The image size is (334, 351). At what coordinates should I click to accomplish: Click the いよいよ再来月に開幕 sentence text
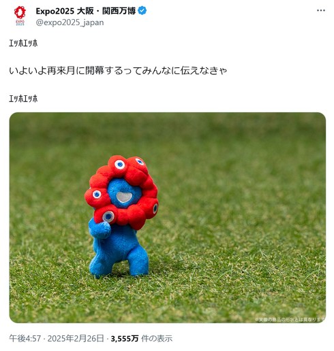pos(118,71)
